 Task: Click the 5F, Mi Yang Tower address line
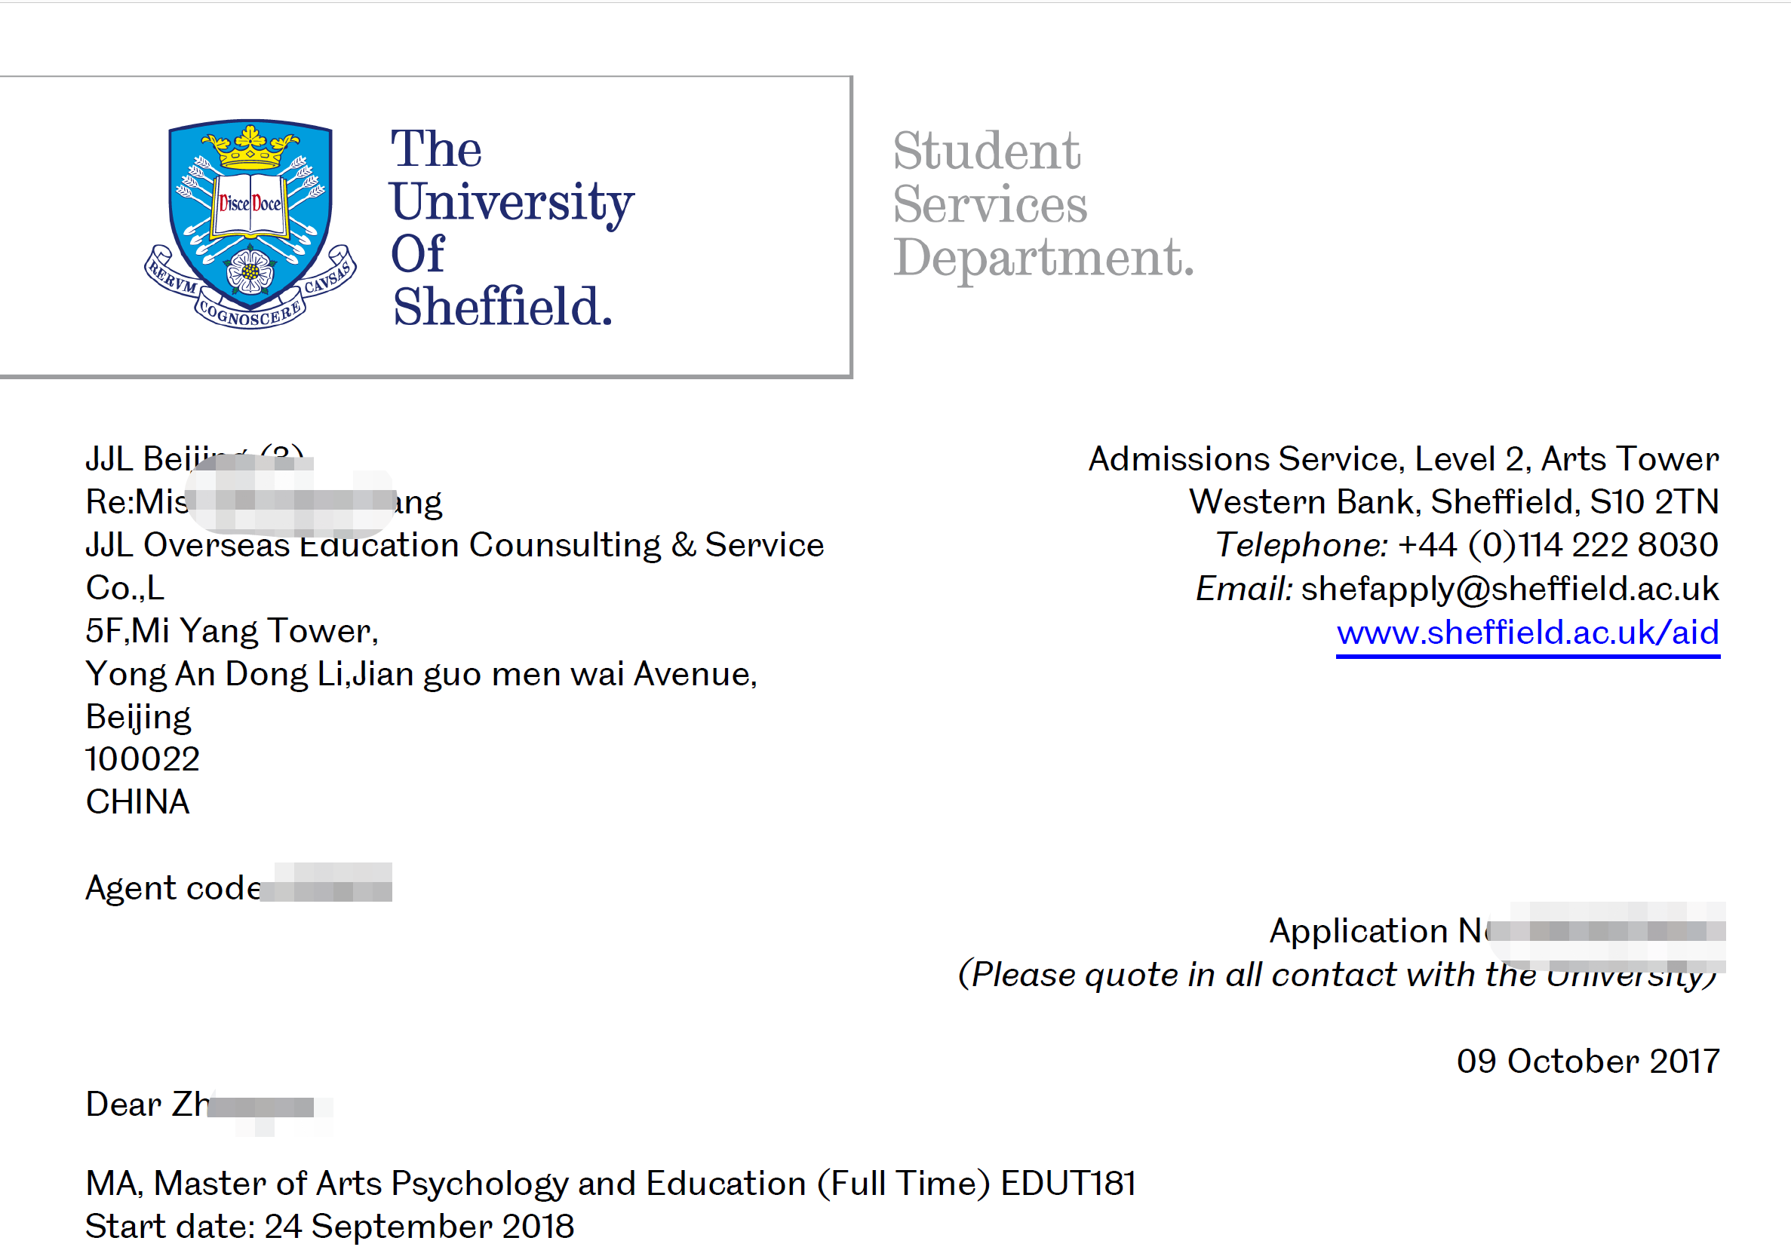tap(232, 631)
